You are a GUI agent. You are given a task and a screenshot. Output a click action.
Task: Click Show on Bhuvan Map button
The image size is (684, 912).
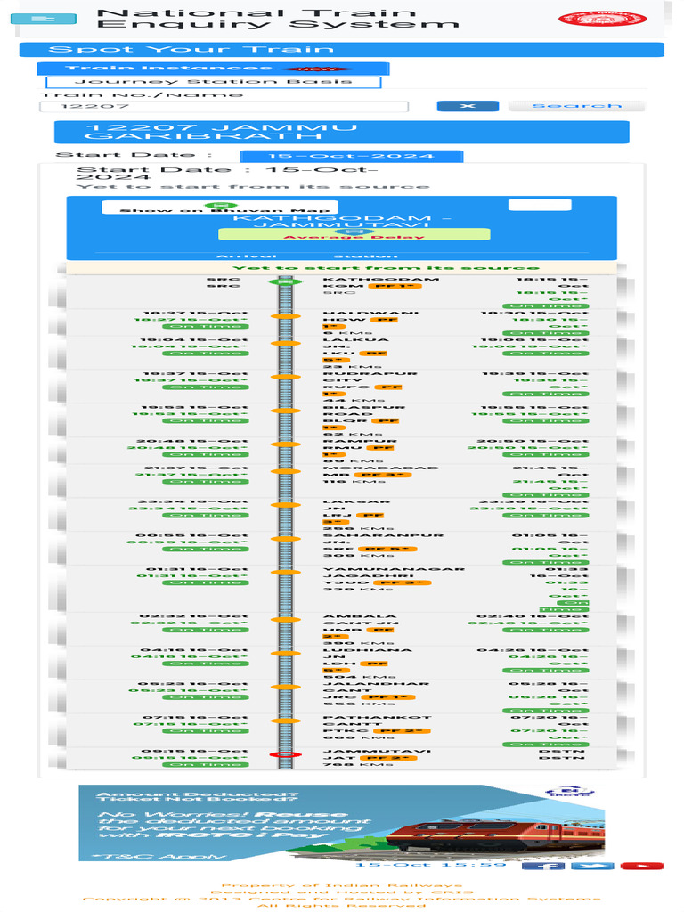[x=220, y=208]
